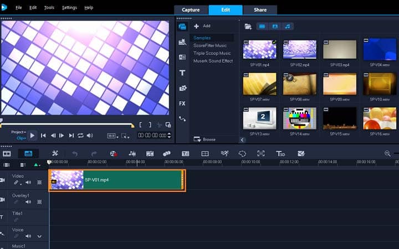
Task: Open the Time remapping icon
Action: point(224,153)
